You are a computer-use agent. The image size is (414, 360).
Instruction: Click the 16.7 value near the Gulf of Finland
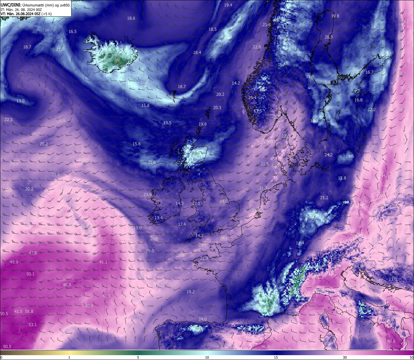coord(369,72)
